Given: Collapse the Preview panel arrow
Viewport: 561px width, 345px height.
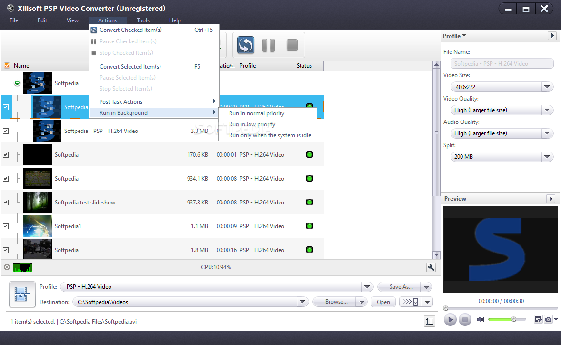Looking at the screenshot, I should [x=551, y=199].
